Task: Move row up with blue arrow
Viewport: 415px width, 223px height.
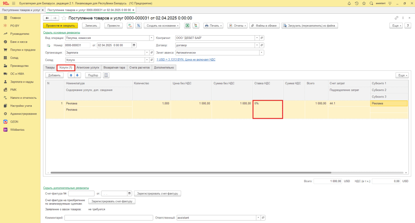Action: [71, 75]
